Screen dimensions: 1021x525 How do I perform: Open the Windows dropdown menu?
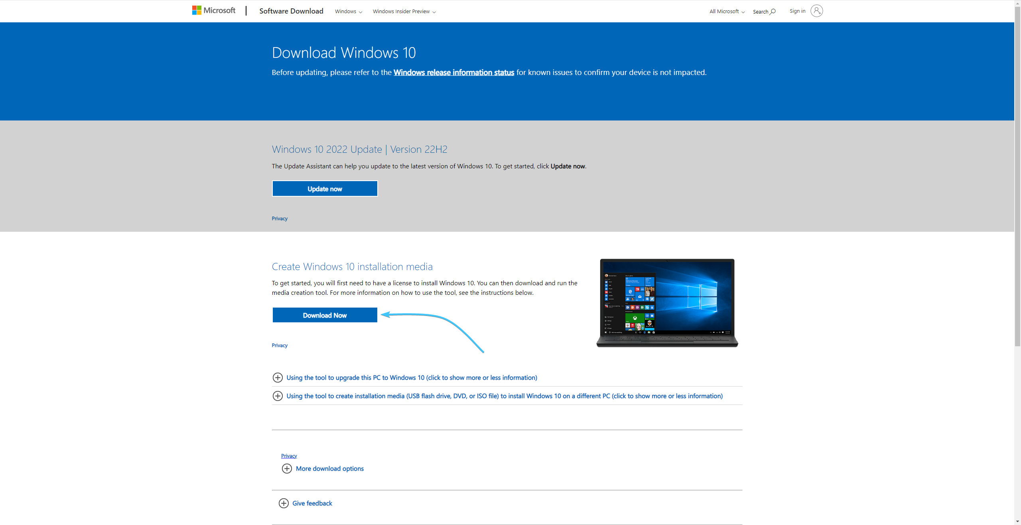[348, 12]
